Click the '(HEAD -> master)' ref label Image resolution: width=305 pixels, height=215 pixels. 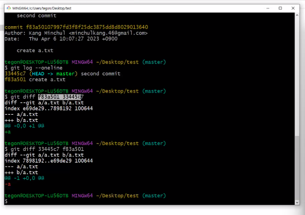pyautogui.click(x=53, y=74)
